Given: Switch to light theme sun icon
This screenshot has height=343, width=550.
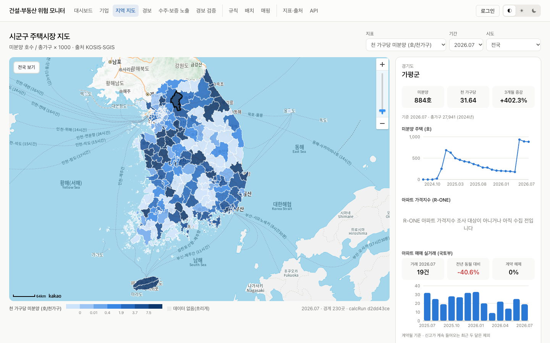Looking at the screenshot, I should pos(522,11).
